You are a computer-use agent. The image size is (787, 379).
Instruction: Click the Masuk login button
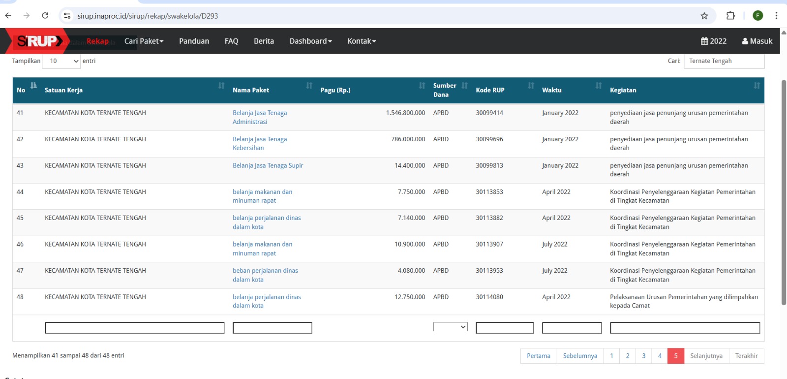coord(757,41)
